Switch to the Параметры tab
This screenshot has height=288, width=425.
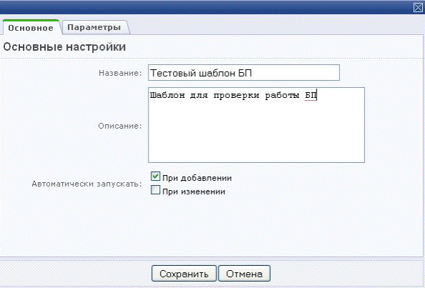click(94, 27)
